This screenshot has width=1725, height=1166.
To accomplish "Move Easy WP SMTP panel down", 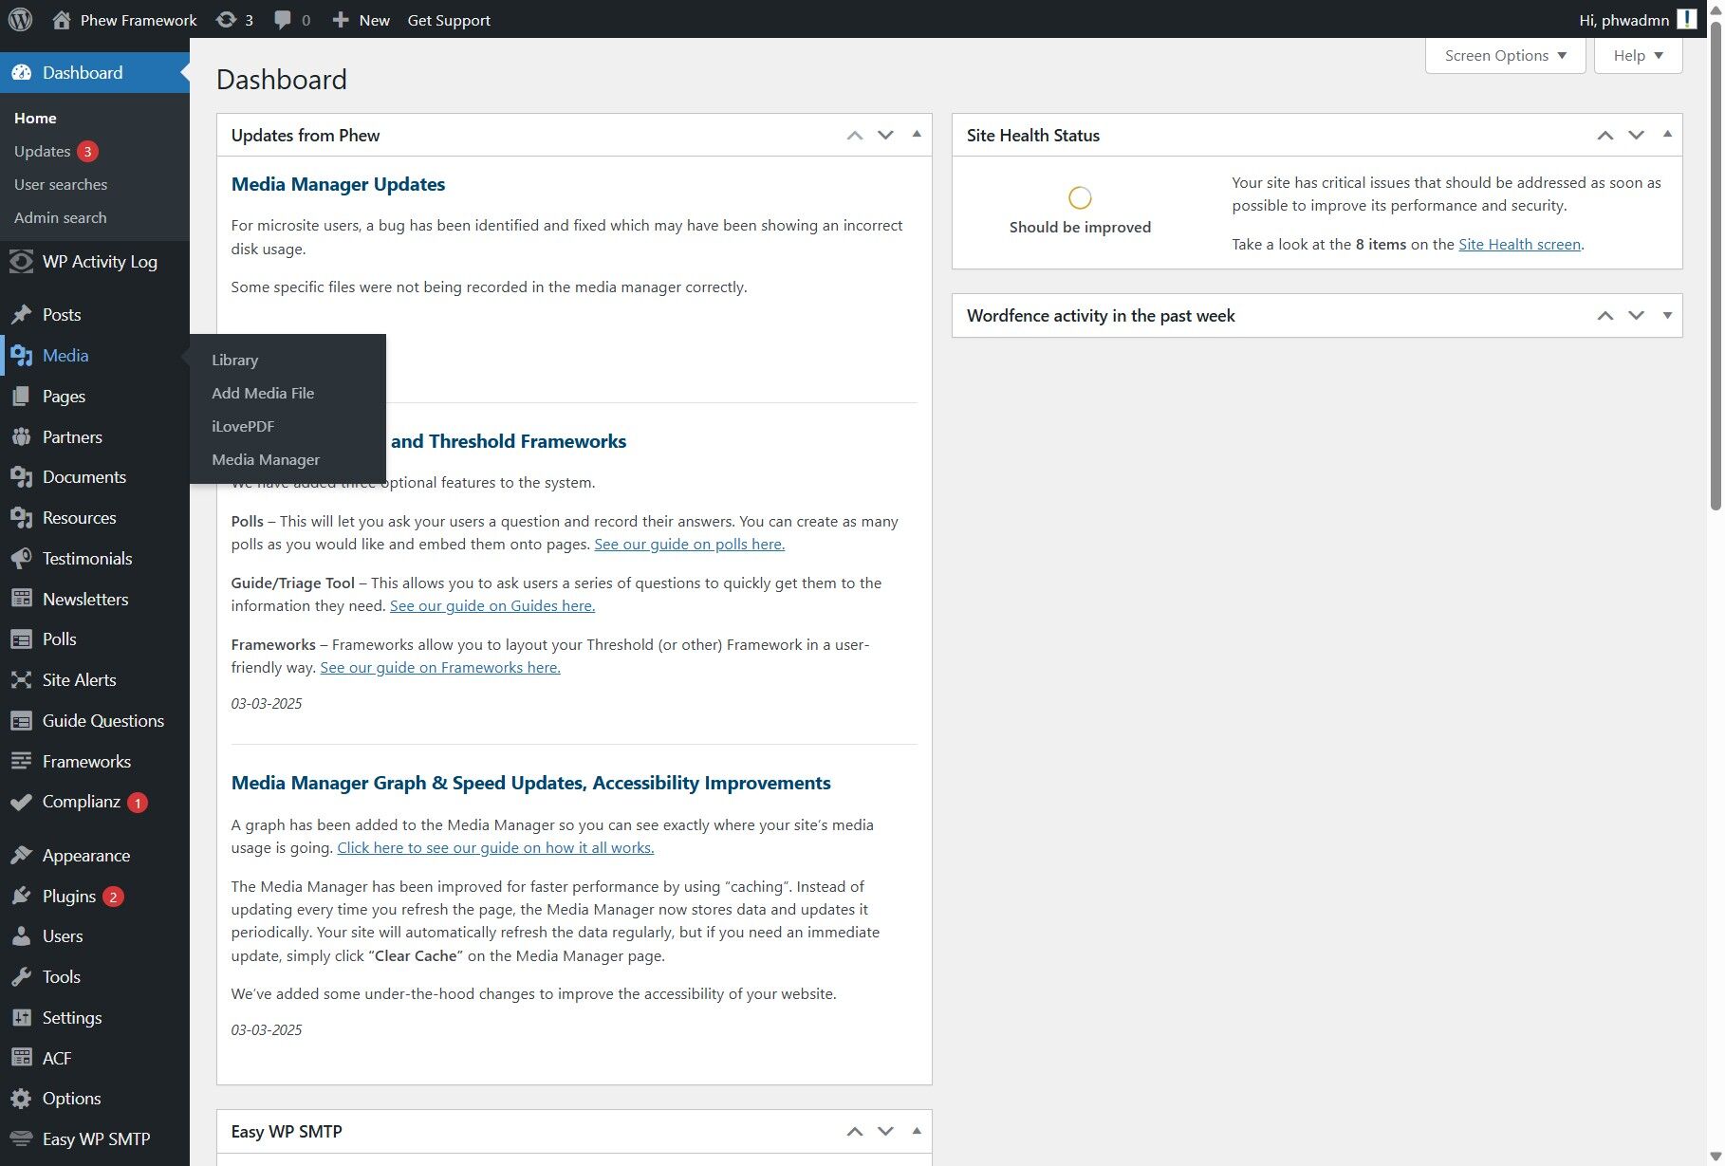I will coord(885,1131).
